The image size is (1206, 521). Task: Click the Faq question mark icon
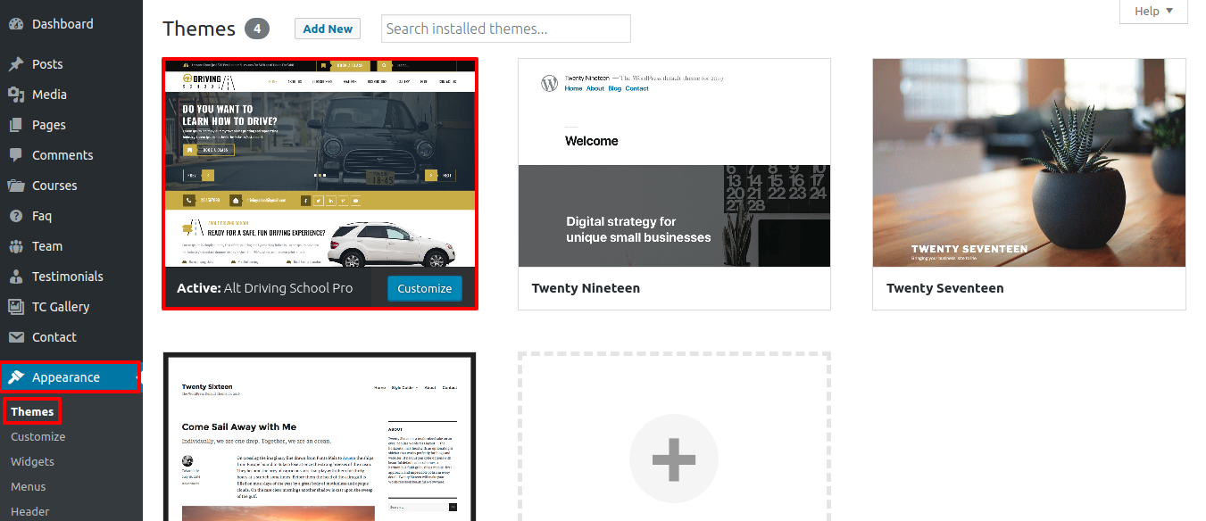16,216
